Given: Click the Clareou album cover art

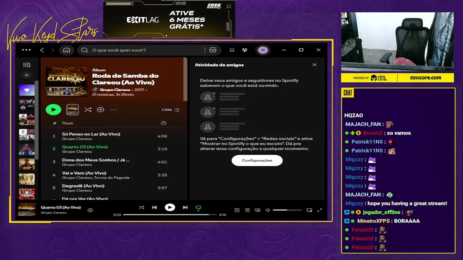Looking at the screenshot, I should (x=67, y=82).
